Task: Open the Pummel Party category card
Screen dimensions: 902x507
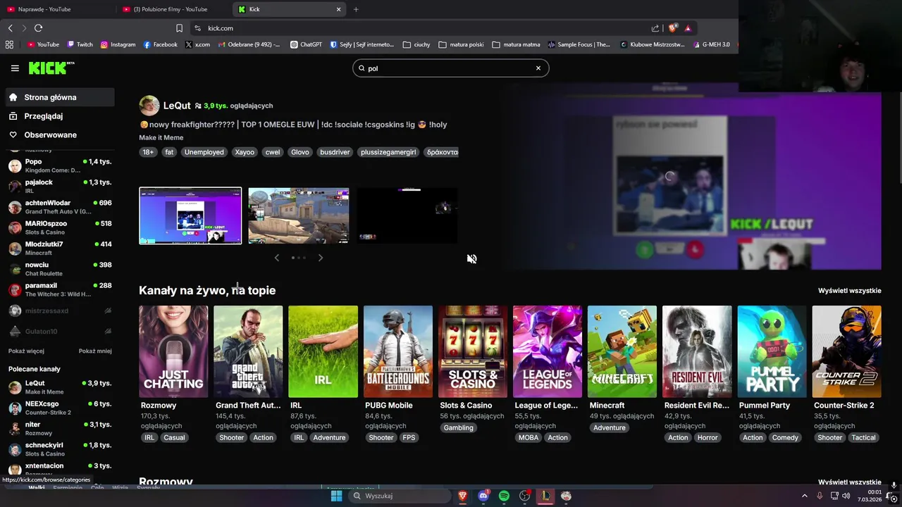Action: click(x=772, y=351)
